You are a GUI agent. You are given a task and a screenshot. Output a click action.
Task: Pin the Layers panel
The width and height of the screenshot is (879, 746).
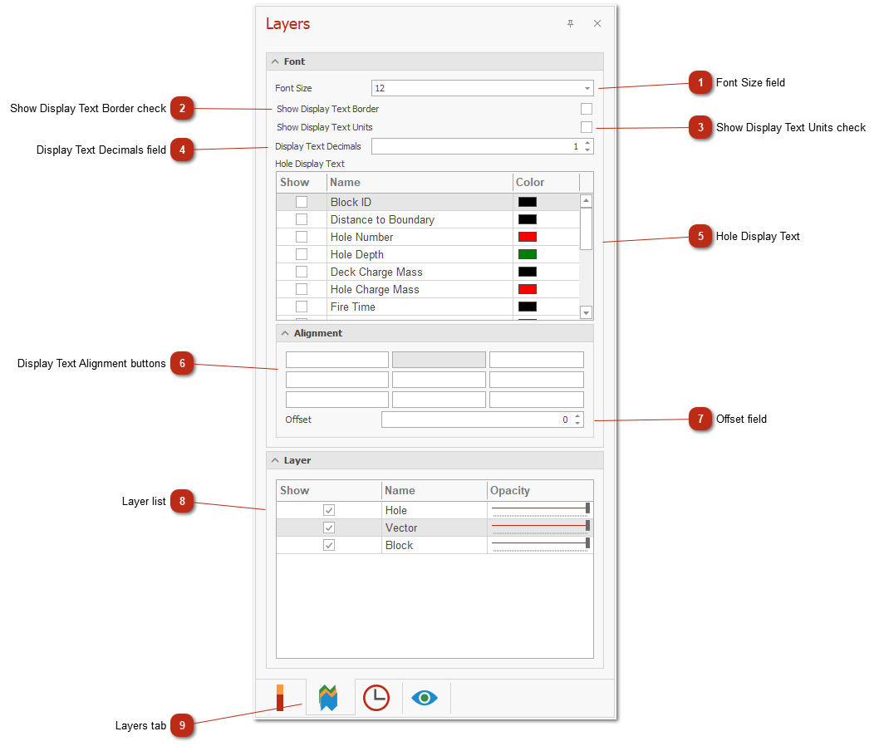[570, 24]
